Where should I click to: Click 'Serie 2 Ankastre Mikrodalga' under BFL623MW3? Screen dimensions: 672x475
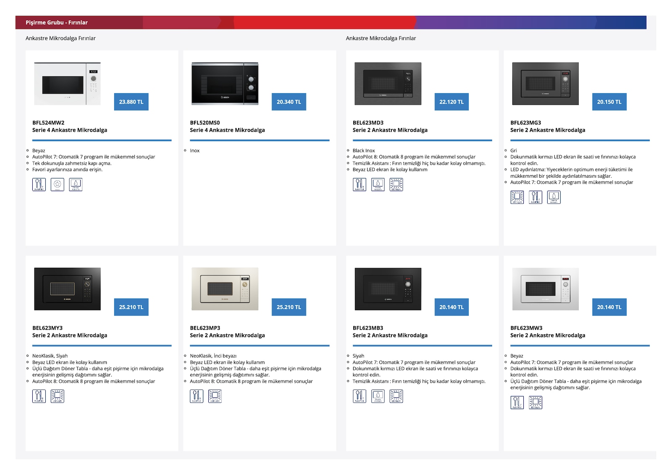(x=548, y=336)
